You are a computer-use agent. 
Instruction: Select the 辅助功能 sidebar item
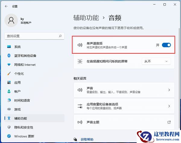(x=34, y=118)
